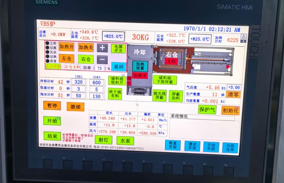Switch to 称重页面 weighing page

pyautogui.click(x=173, y=145)
